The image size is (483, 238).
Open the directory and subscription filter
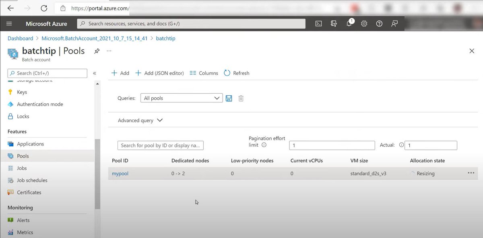(334, 23)
